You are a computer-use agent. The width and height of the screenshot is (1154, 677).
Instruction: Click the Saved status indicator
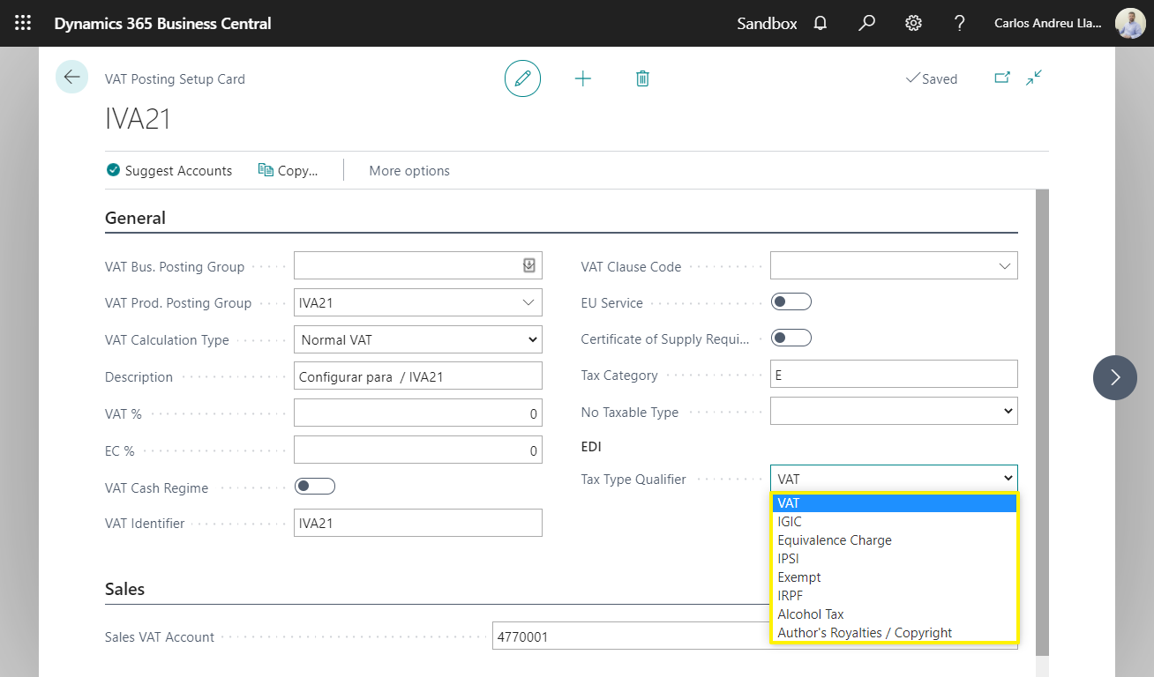tap(932, 78)
